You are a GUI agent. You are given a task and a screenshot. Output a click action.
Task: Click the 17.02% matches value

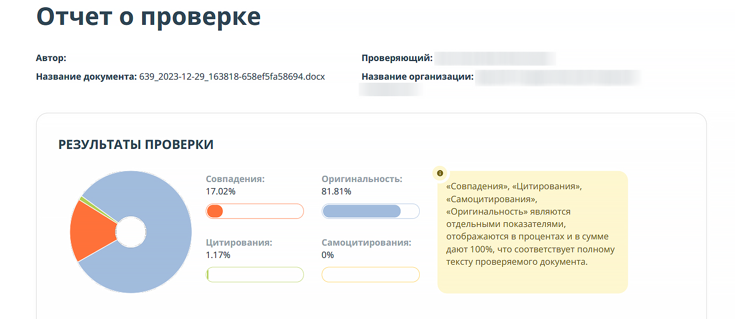tap(221, 191)
